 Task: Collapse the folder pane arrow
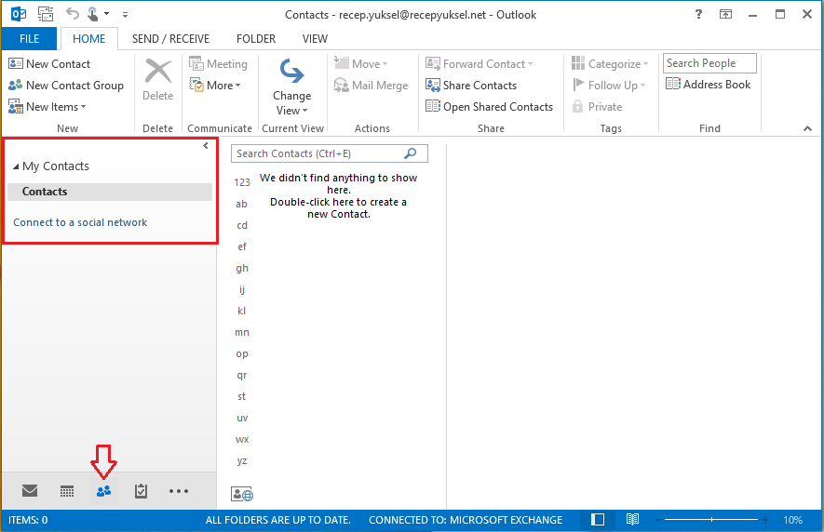206,146
